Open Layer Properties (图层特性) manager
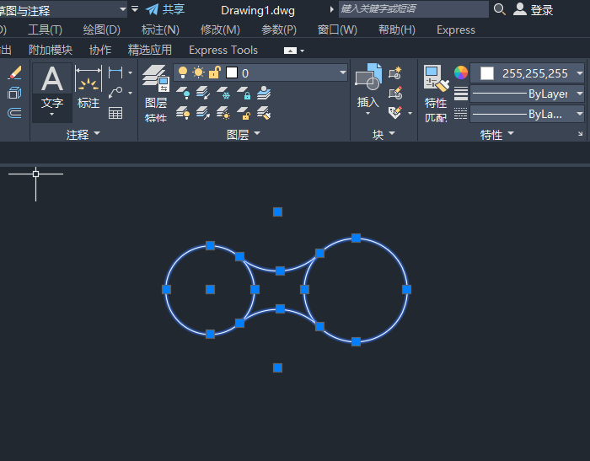590x461 pixels. click(156, 94)
